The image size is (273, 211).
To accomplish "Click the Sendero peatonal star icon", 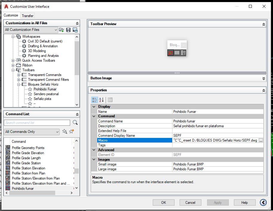I will (30, 94).
